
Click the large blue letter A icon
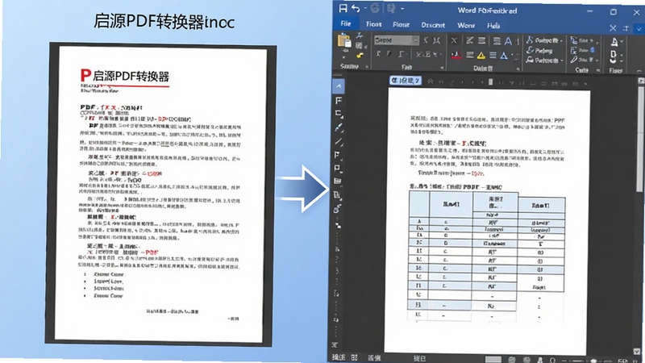coord(508,41)
